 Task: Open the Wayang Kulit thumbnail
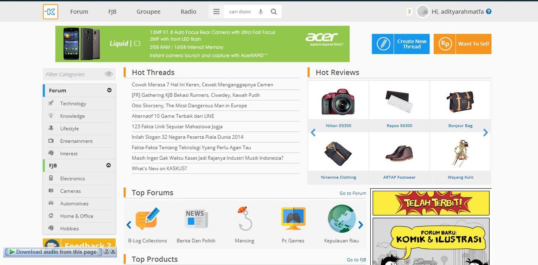[460, 153]
